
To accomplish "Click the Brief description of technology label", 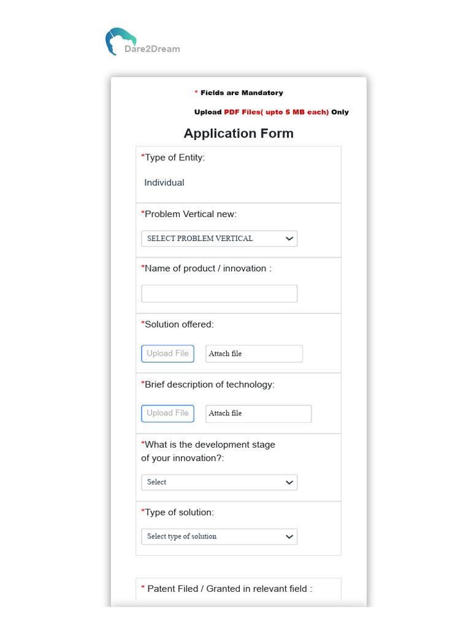I will pos(209,385).
